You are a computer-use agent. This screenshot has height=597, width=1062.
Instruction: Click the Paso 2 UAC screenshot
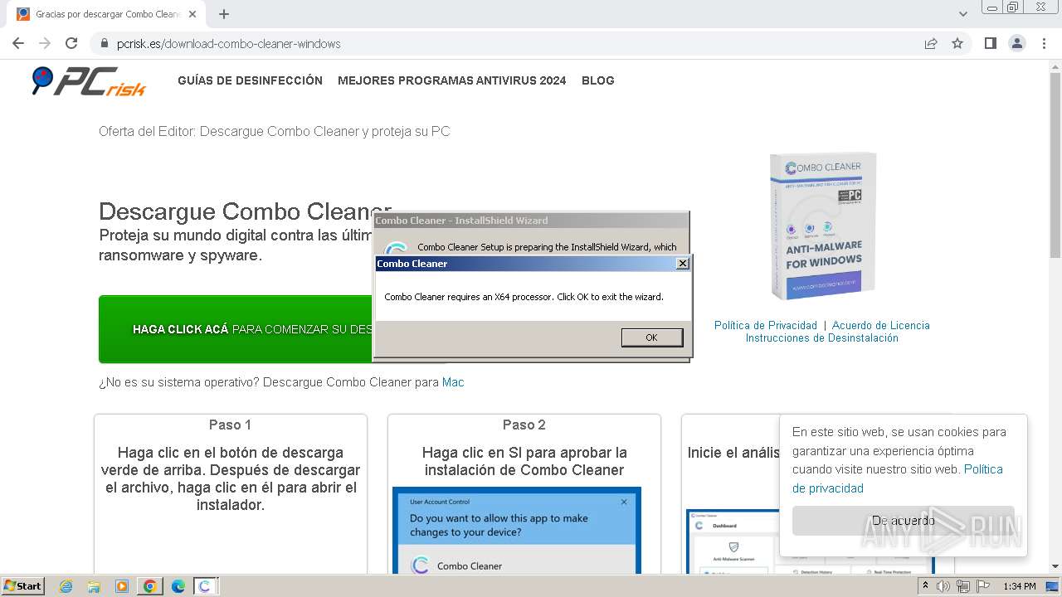[516, 530]
